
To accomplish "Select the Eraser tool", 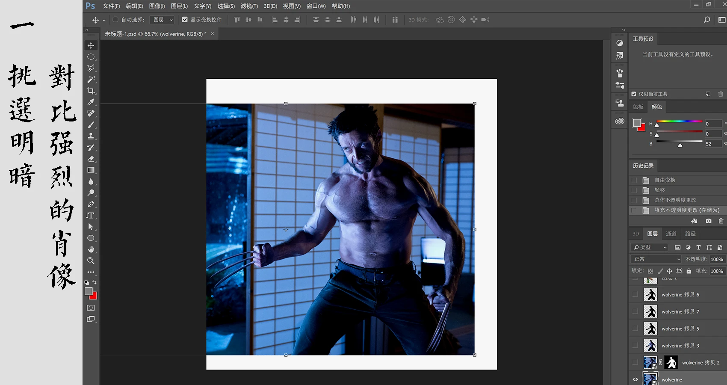I will coord(91,159).
